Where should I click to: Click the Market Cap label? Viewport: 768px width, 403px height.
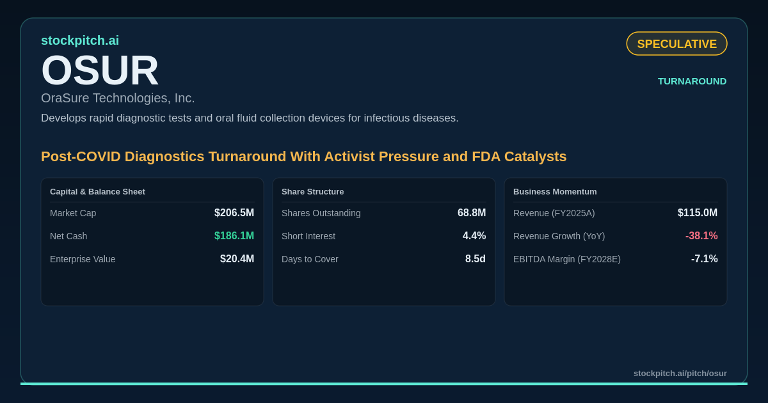(x=73, y=213)
